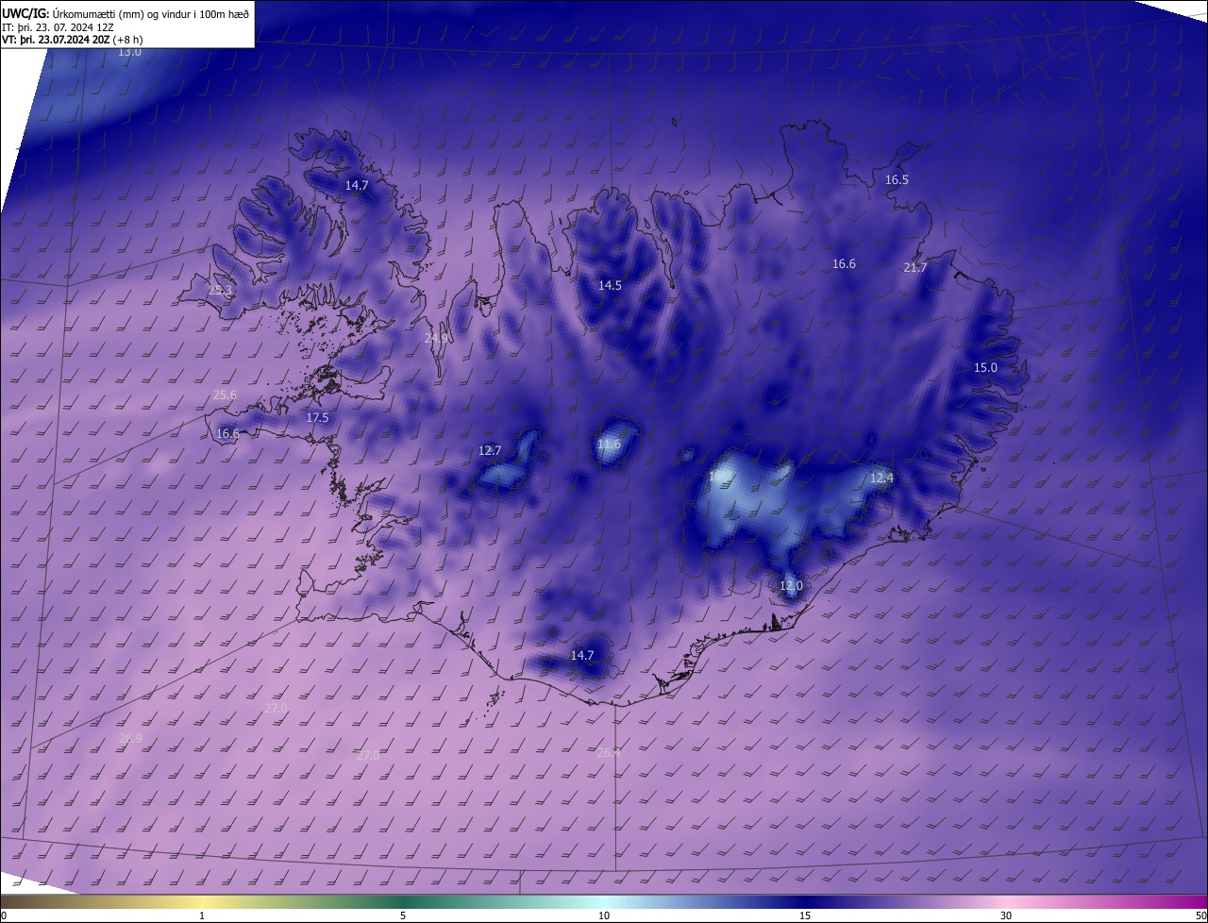Click the 26.9 value label

point(130,738)
